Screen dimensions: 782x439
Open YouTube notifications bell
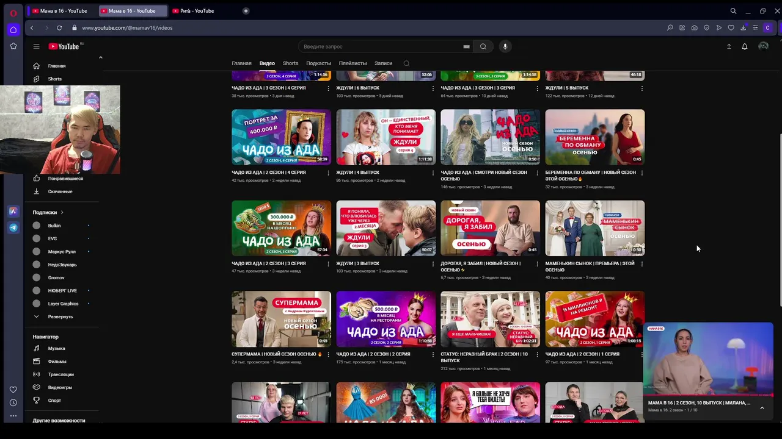tap(745, 46)
